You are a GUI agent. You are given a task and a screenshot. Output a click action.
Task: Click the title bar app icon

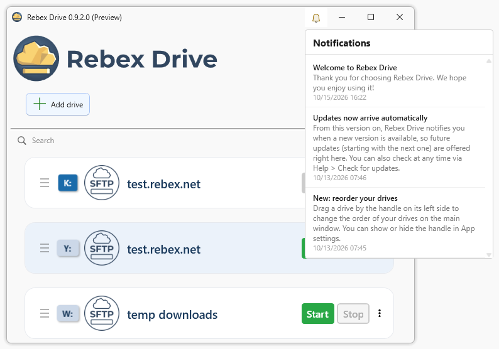[x=17, y=17]
